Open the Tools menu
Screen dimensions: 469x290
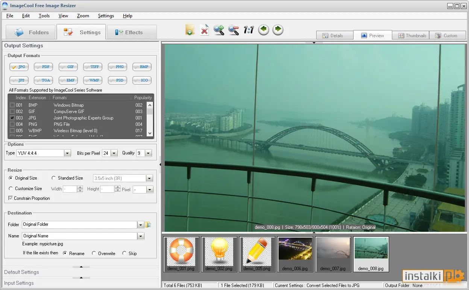click(44, 16)
